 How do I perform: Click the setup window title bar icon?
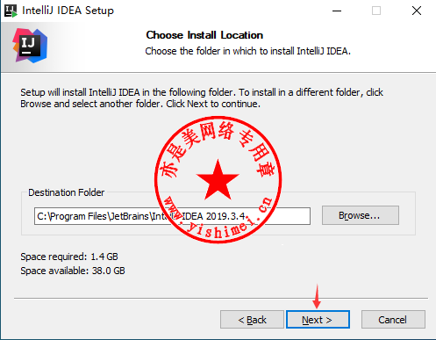tap(11, 11)
